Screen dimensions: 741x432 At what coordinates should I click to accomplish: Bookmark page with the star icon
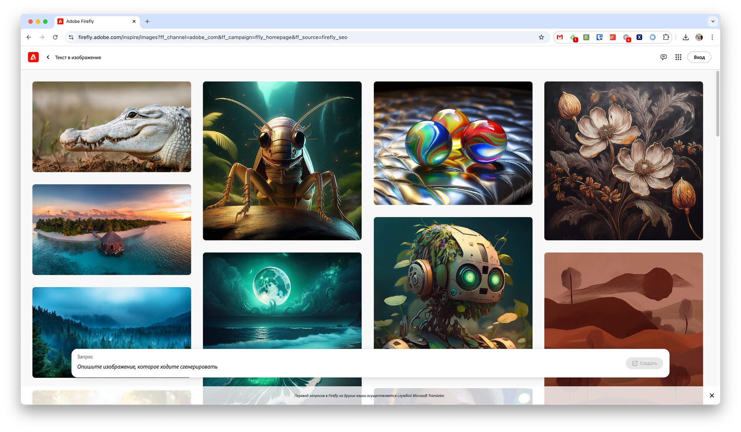coord(541,37)
